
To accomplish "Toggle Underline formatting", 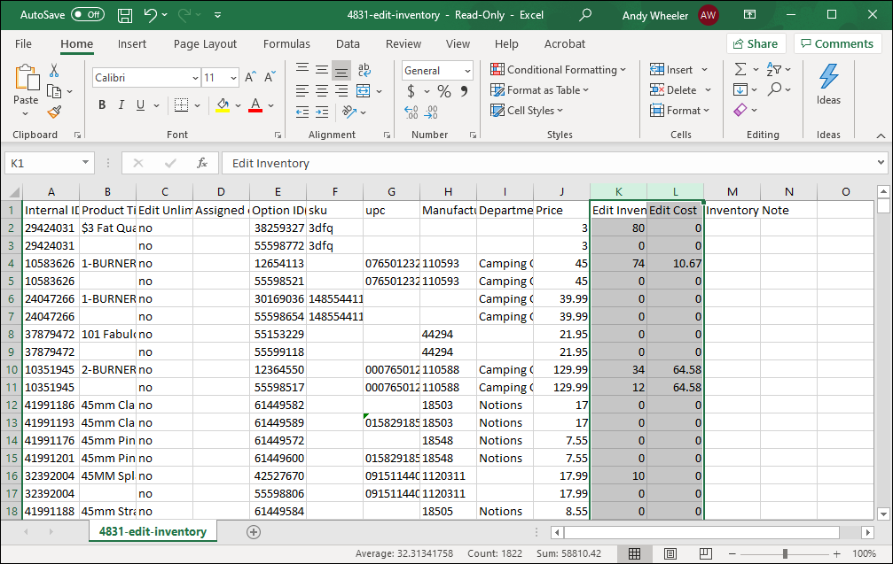I will [140, 104].
